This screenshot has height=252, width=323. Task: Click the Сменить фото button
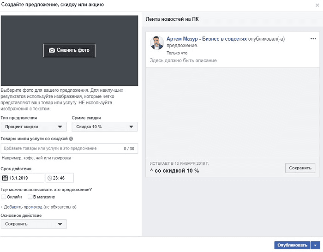tap(69, 50)
